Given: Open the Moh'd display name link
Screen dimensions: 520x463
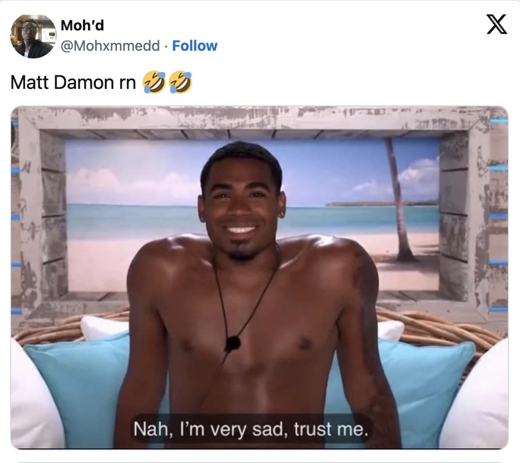Looking at the screenshot, I should tap(82, 26).
